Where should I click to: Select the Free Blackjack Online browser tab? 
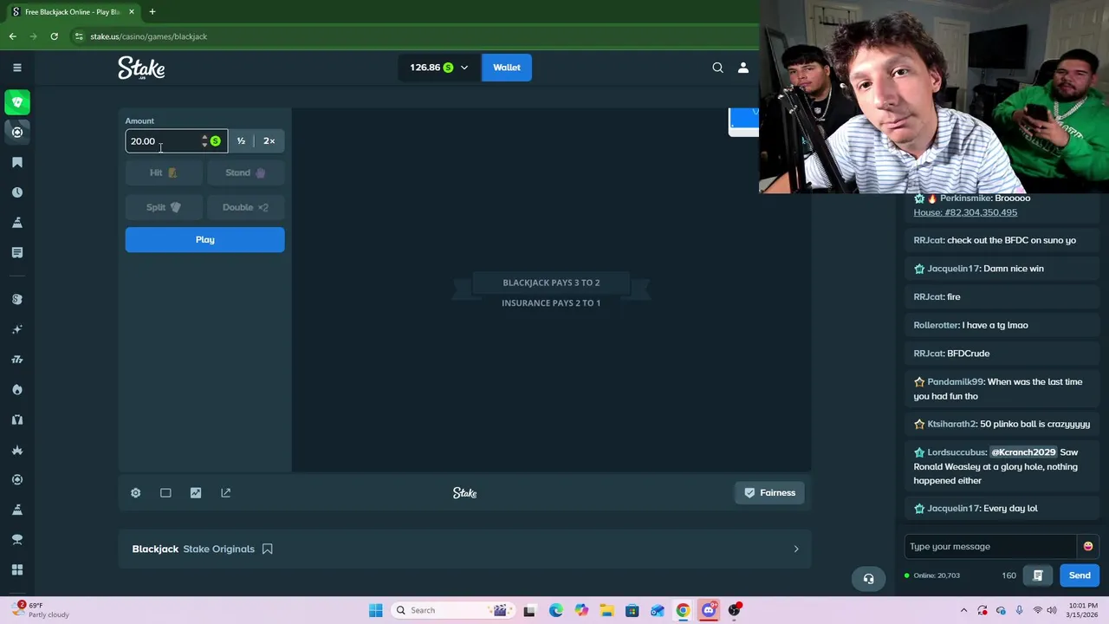(73, 11)
